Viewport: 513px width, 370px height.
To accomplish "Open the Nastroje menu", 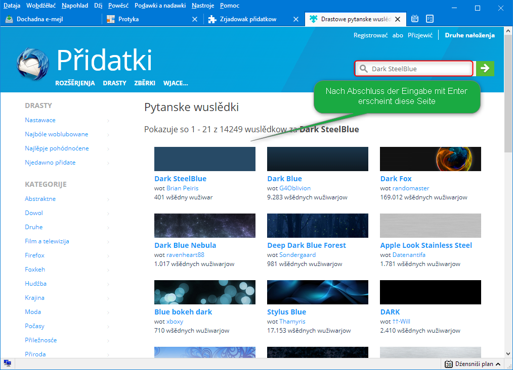I will 203,6.
